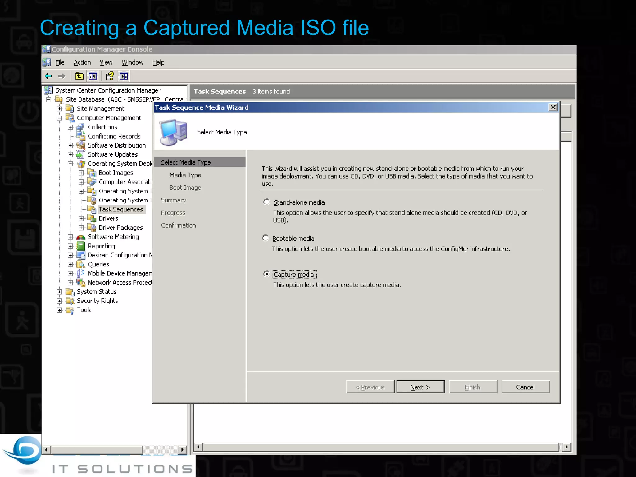Collapse the Computer Management node
This screenshot has height=477, width=636.
(59, 118)
